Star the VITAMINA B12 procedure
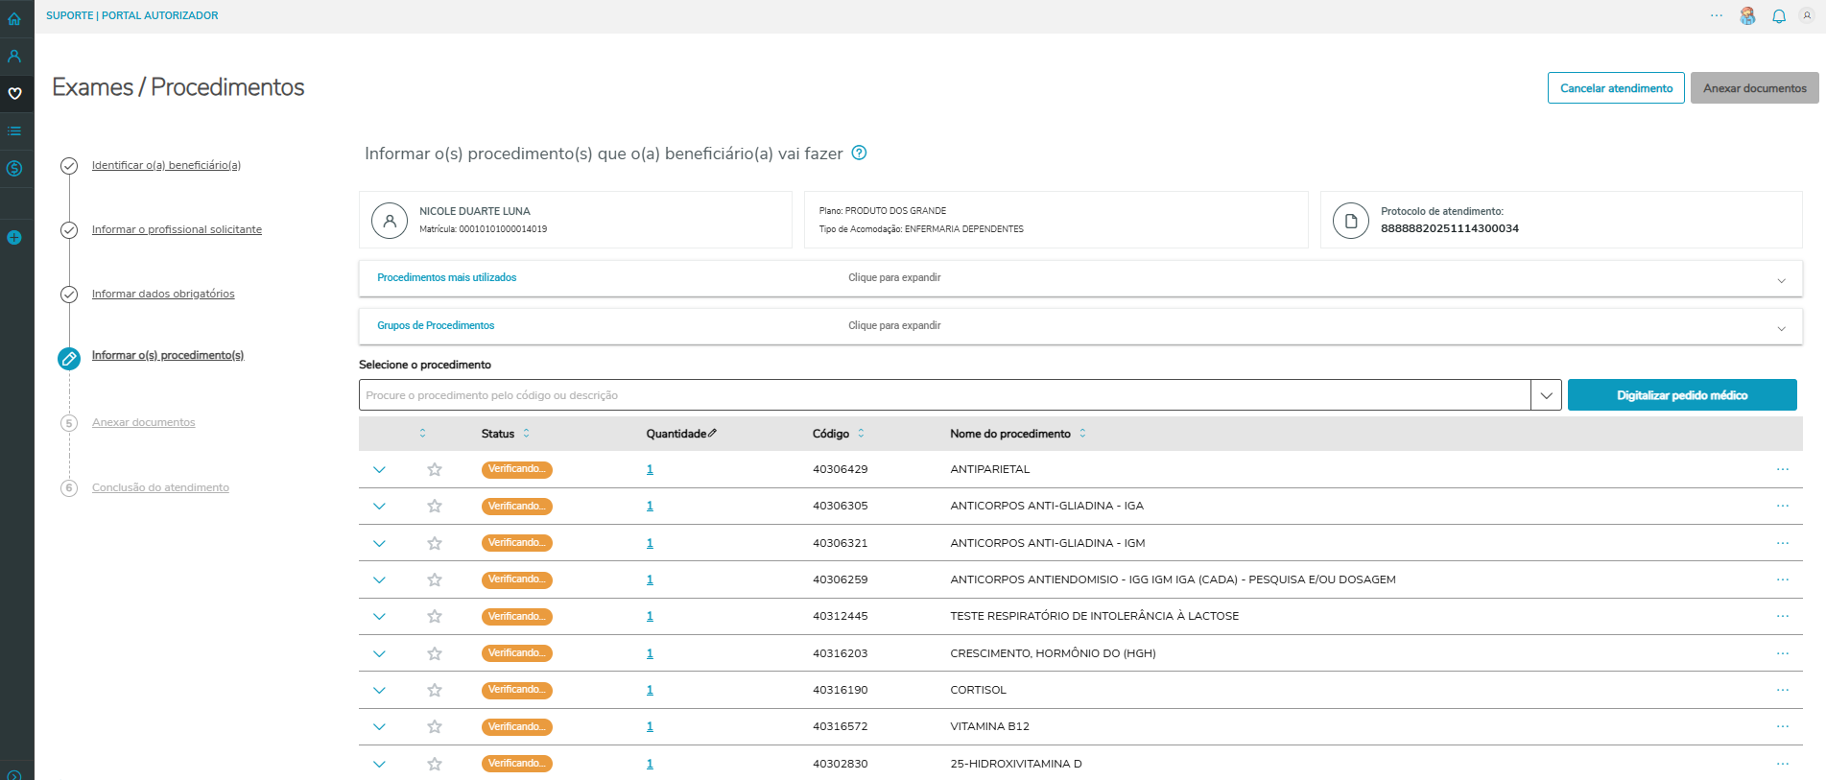The height and width of the screenshot is (780, 1826). click(x=435, y=726)
